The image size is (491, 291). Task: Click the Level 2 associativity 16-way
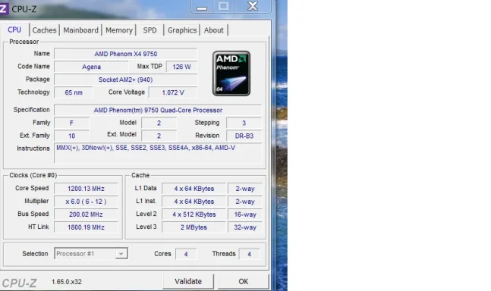[x=245, y=214]
